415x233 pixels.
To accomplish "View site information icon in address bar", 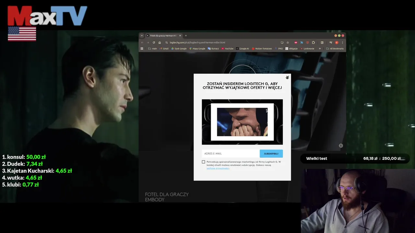I will tap(167, 42).
